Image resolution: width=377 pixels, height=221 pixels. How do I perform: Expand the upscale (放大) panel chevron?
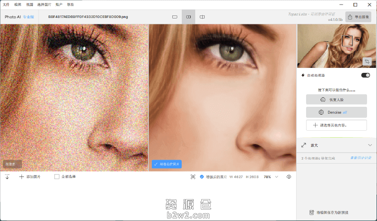(370, 145)
